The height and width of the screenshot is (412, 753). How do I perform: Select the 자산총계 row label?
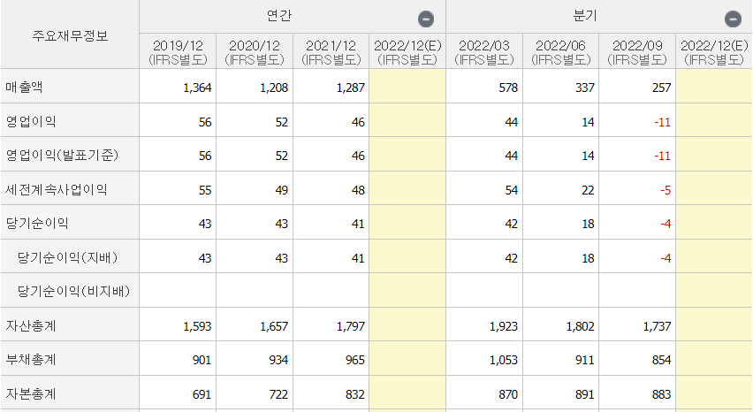(31, 325)
